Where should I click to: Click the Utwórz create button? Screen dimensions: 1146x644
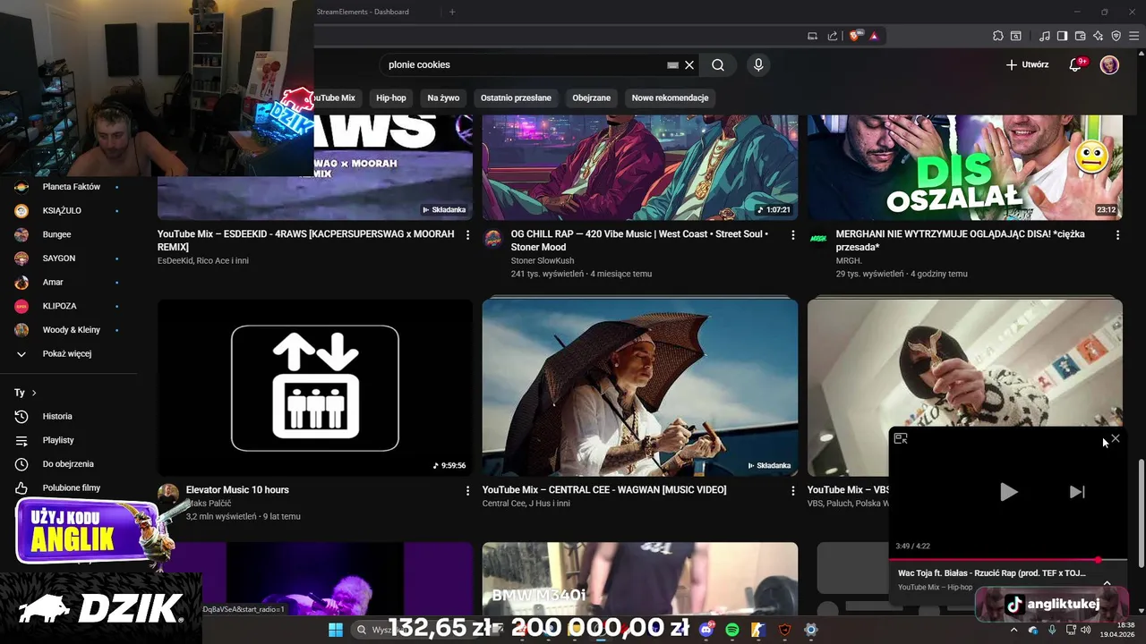click(1027, 64)
